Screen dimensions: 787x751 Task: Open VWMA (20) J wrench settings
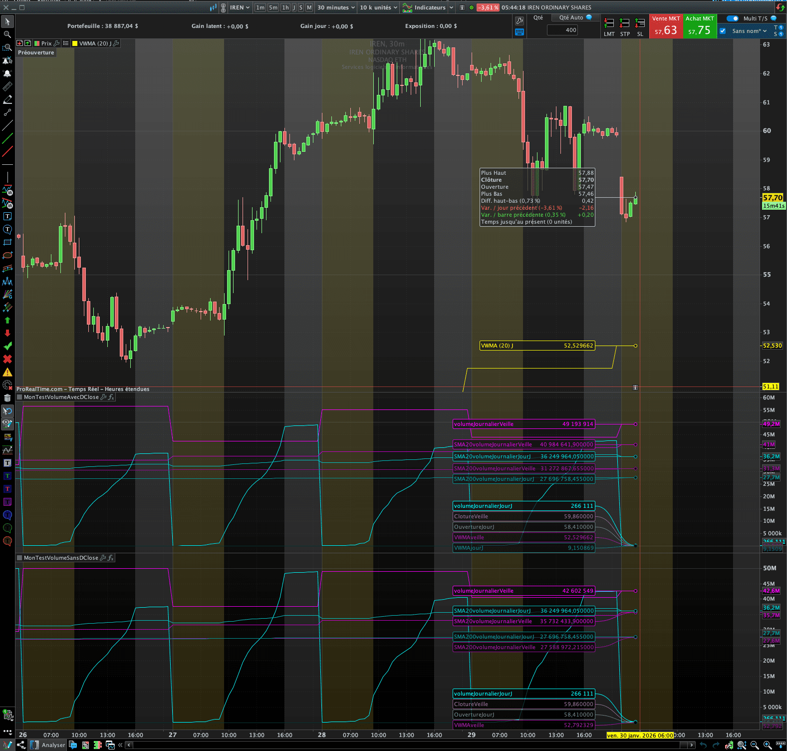[116, 43]
